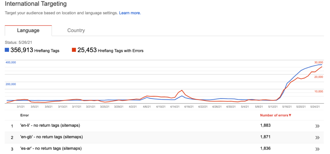
Task: Switch to the Country tab
Action: coord(76,30)
